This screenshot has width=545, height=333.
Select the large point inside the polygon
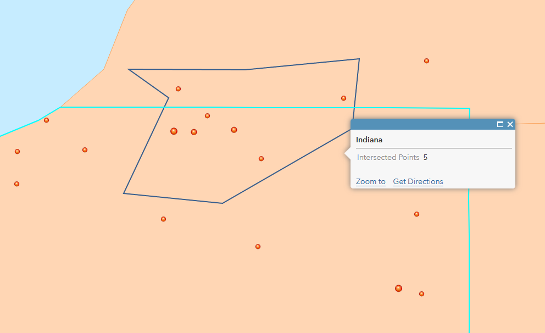click(174, 131)
